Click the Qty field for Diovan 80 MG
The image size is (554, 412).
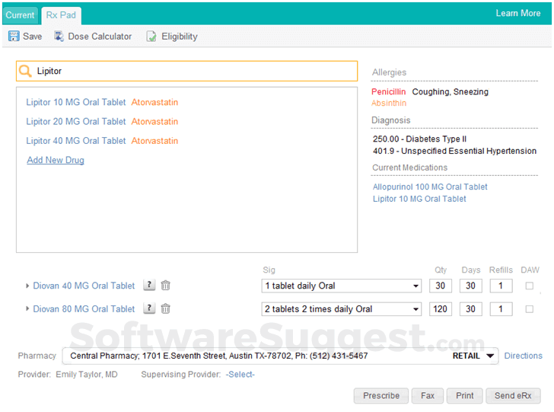coord(440,309)
